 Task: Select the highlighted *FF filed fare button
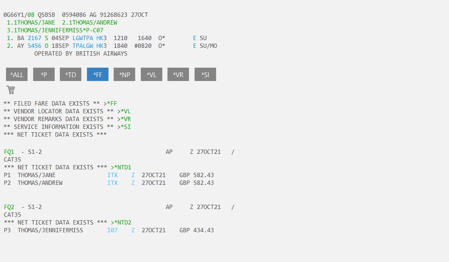point(98,75)
